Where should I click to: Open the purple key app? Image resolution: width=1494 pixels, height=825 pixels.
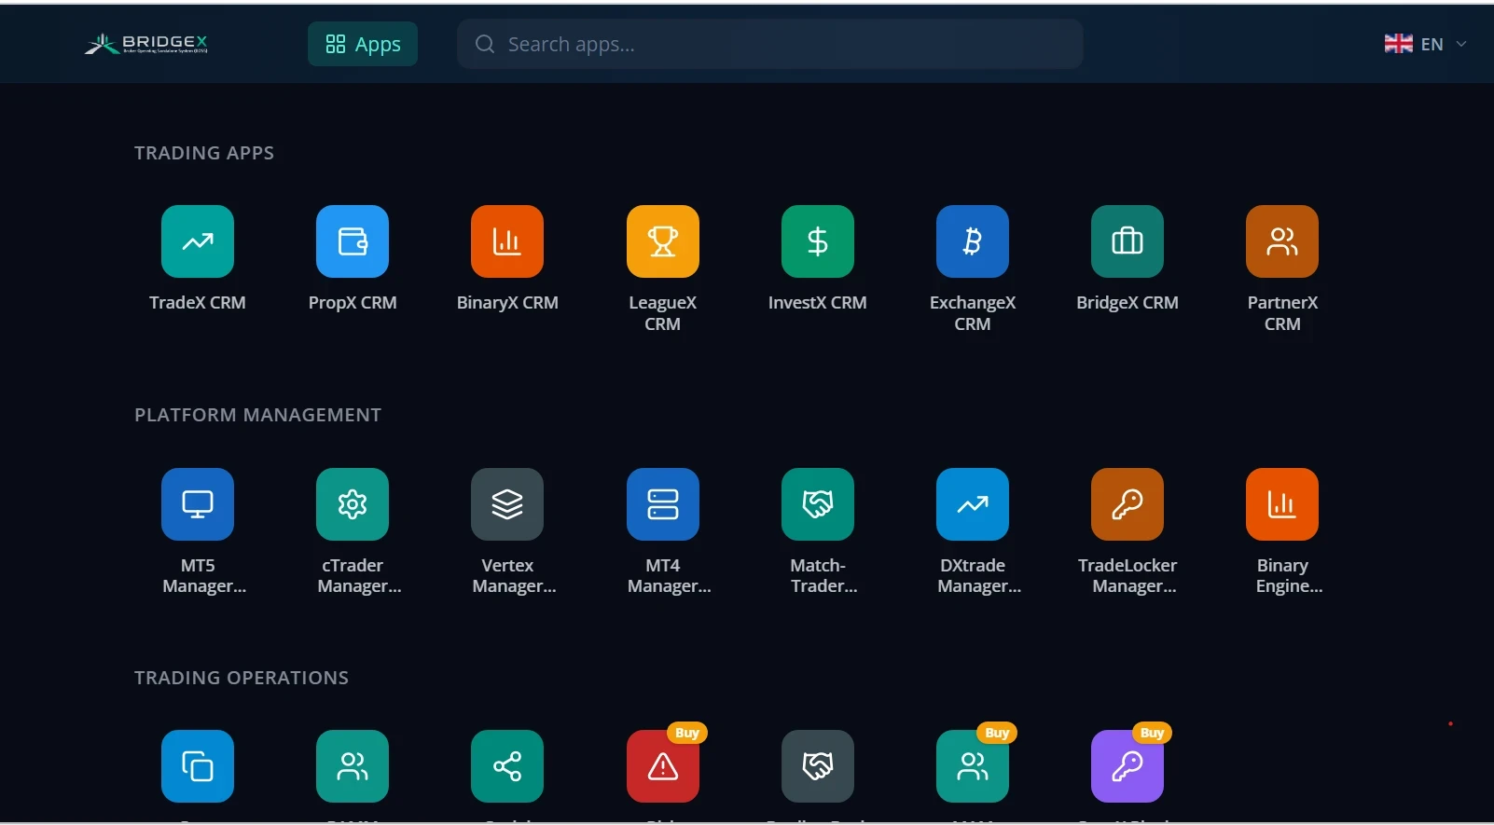pos(1127,766)
